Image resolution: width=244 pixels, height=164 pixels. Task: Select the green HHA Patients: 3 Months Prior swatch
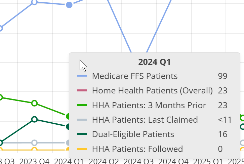[x=82, y=105]
